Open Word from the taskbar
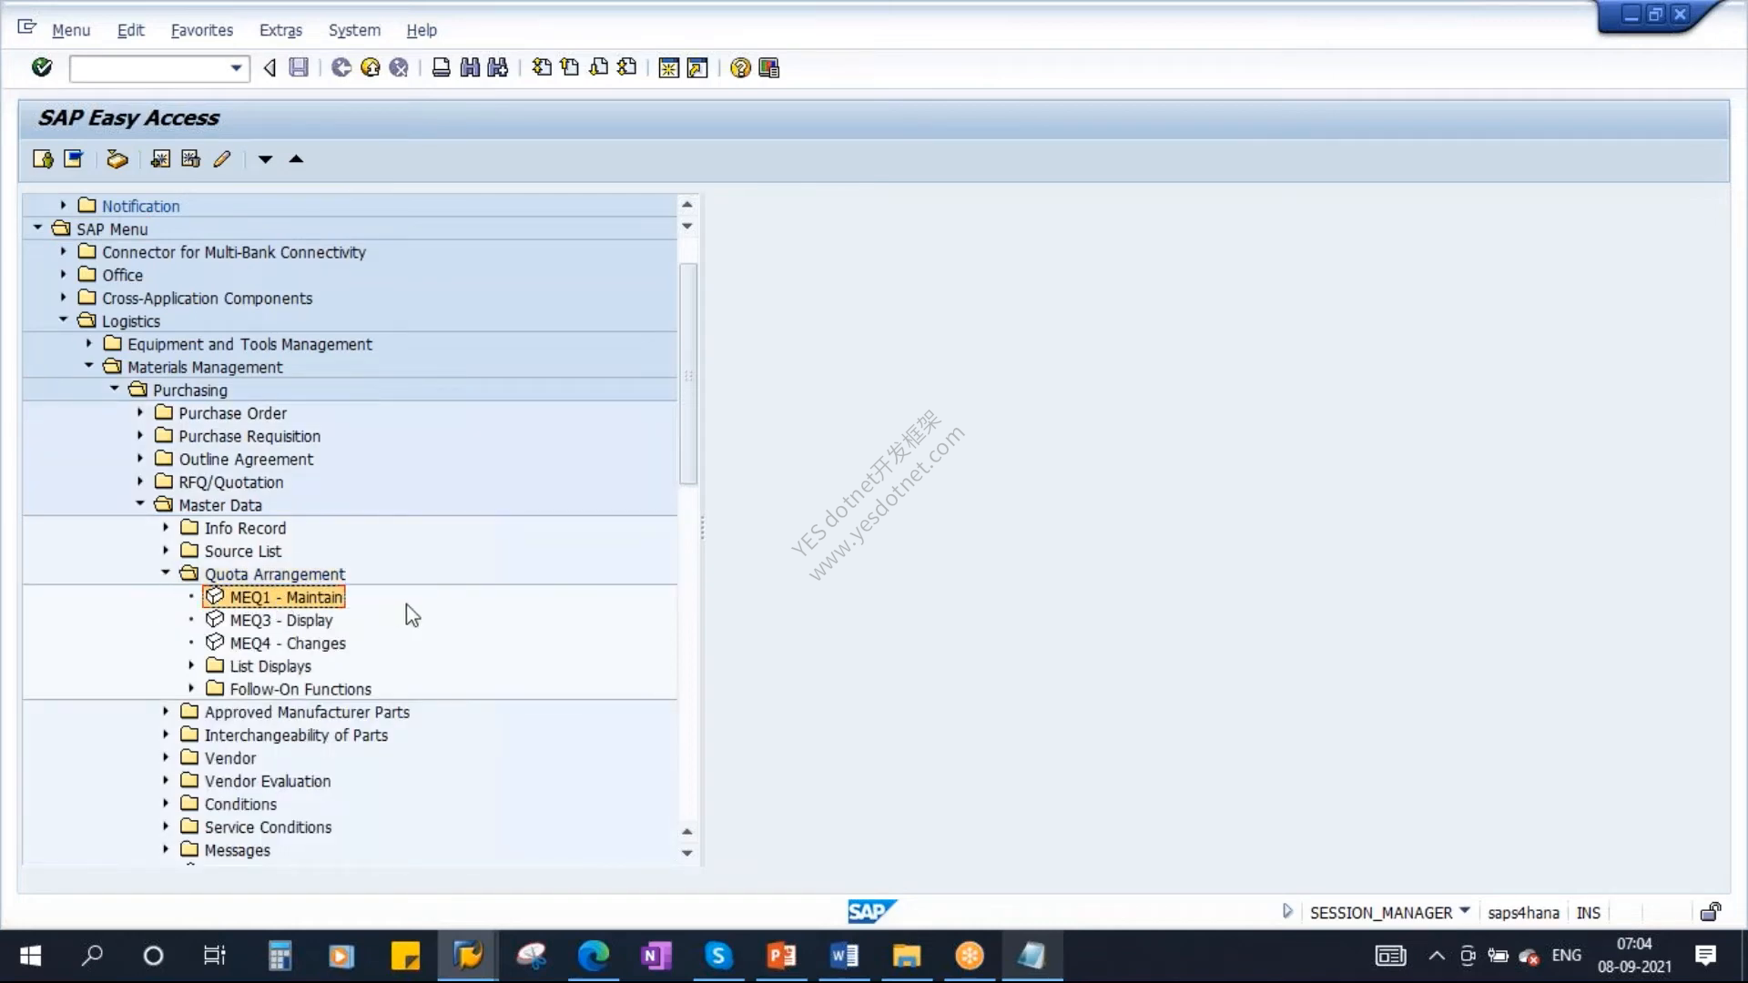This screenshot has height=983, width=1748. coord(844,956)
